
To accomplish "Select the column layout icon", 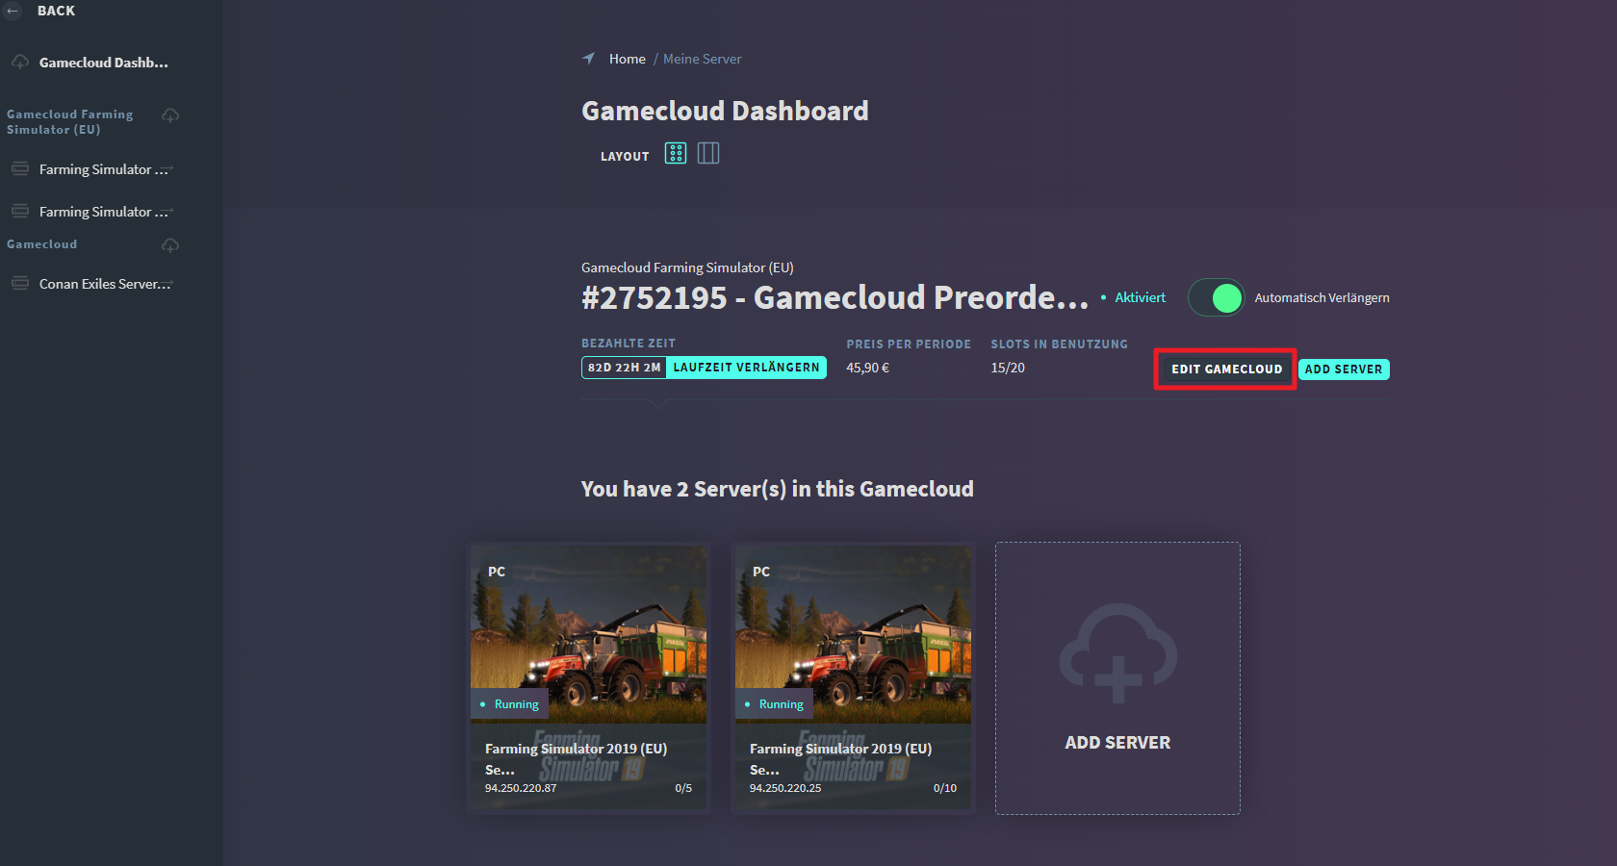I will (708, 153).
